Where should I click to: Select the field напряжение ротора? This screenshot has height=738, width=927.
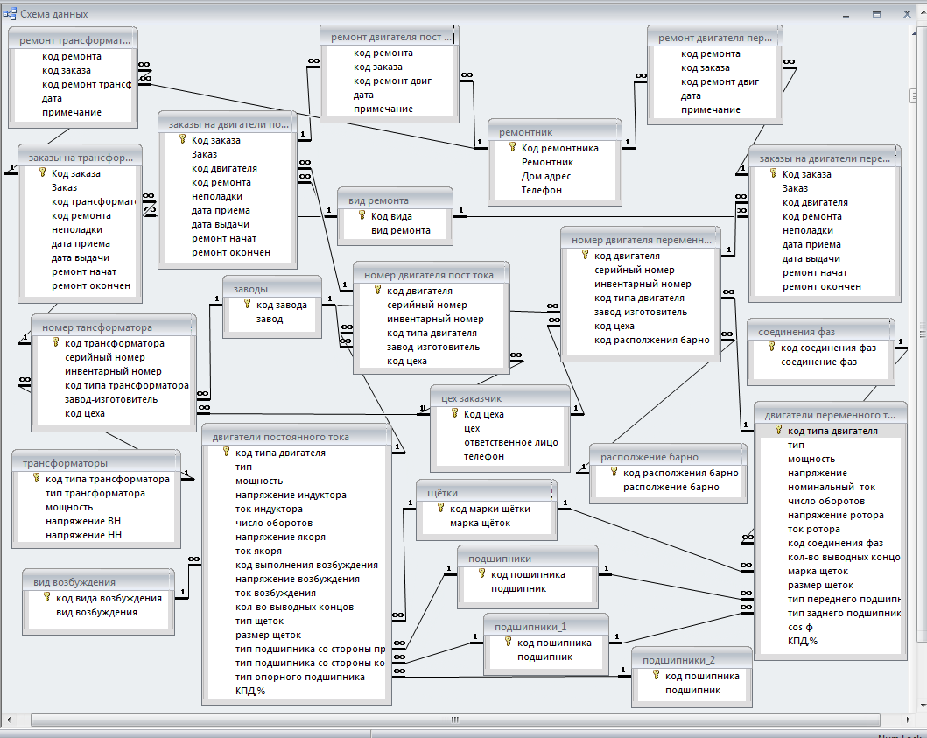tap(835, 515)
